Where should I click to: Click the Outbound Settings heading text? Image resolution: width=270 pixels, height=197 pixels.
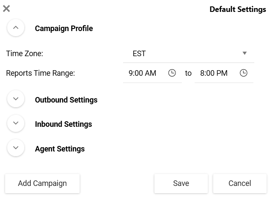[66, 100]
